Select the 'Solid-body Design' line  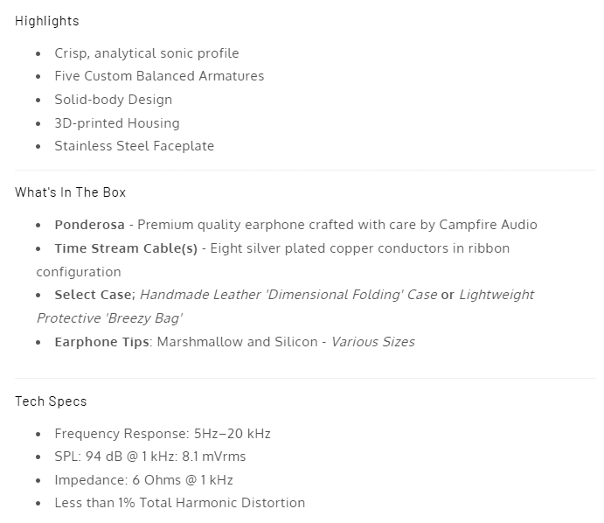[113, 100]
